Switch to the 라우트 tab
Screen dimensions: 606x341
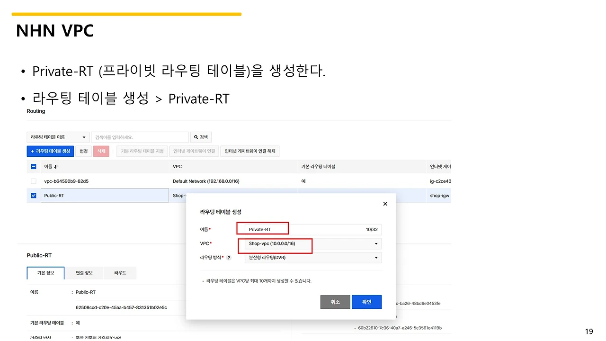(120, 273)
